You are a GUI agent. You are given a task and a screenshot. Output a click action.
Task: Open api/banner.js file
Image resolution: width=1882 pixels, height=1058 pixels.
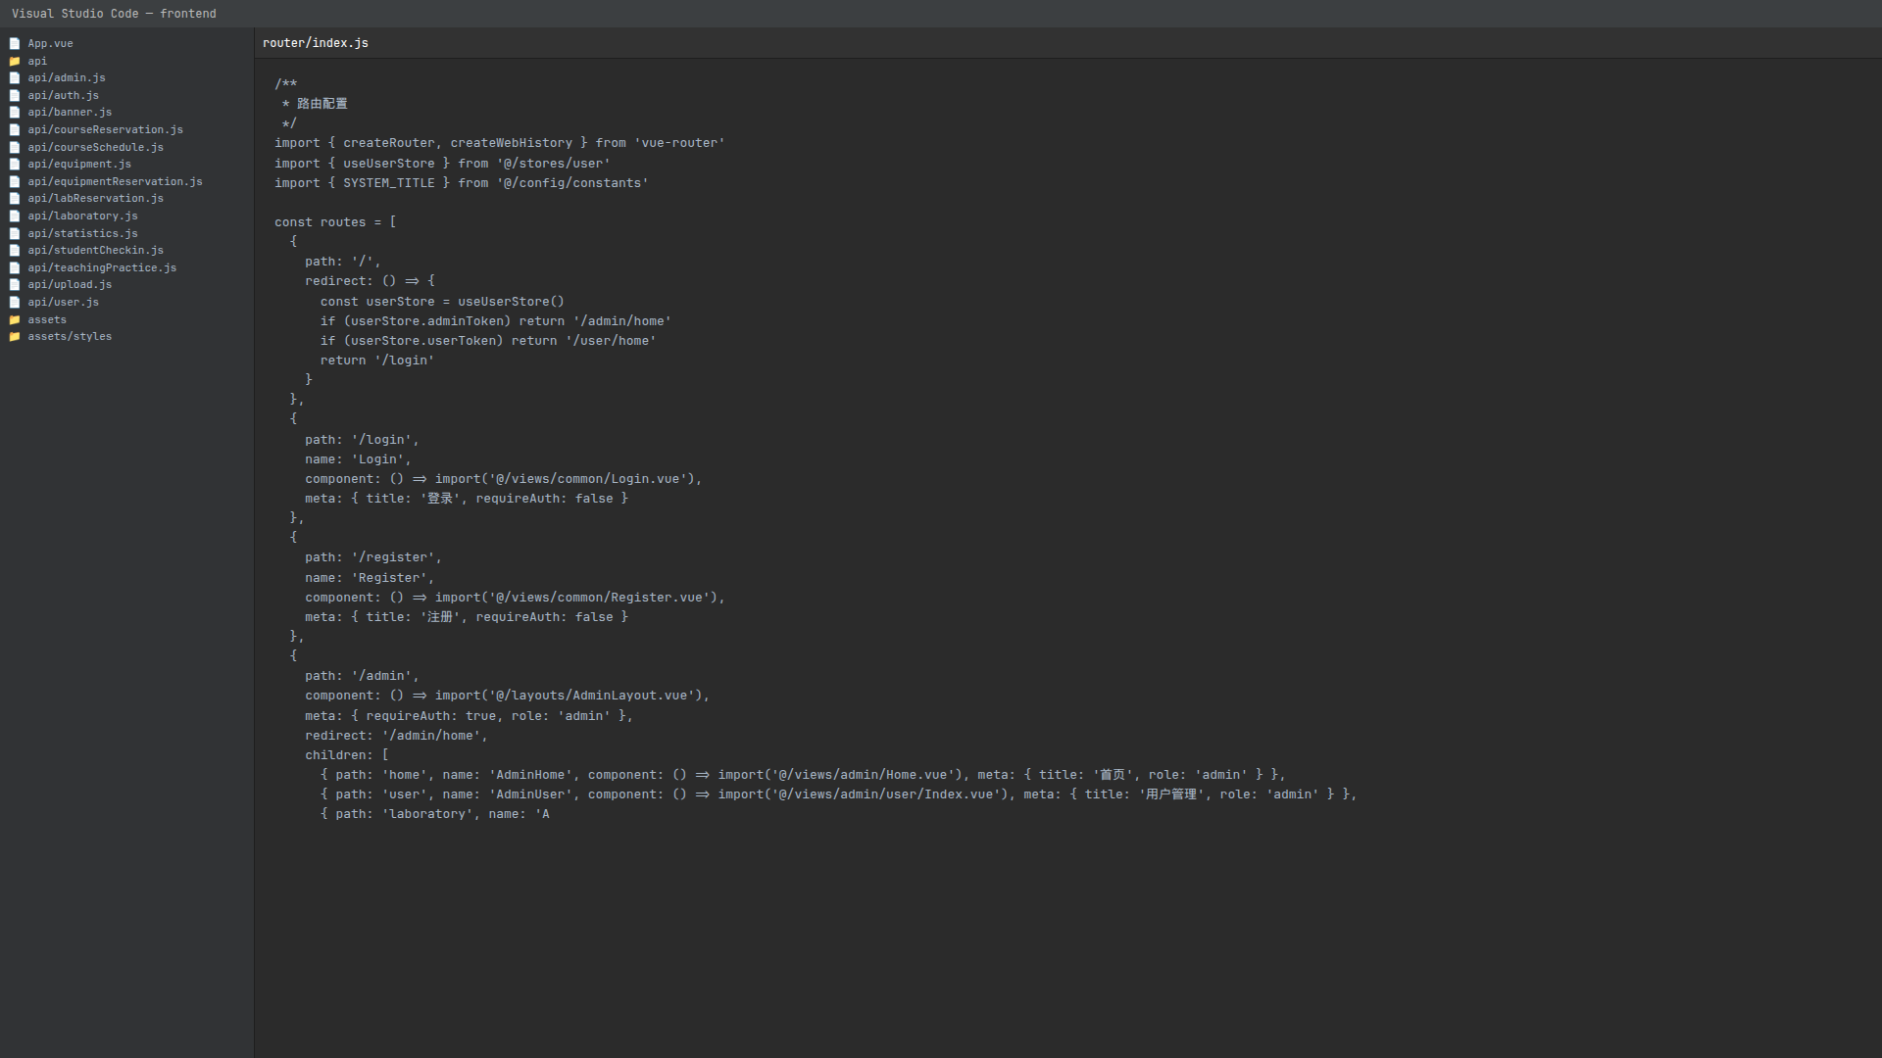70,113
